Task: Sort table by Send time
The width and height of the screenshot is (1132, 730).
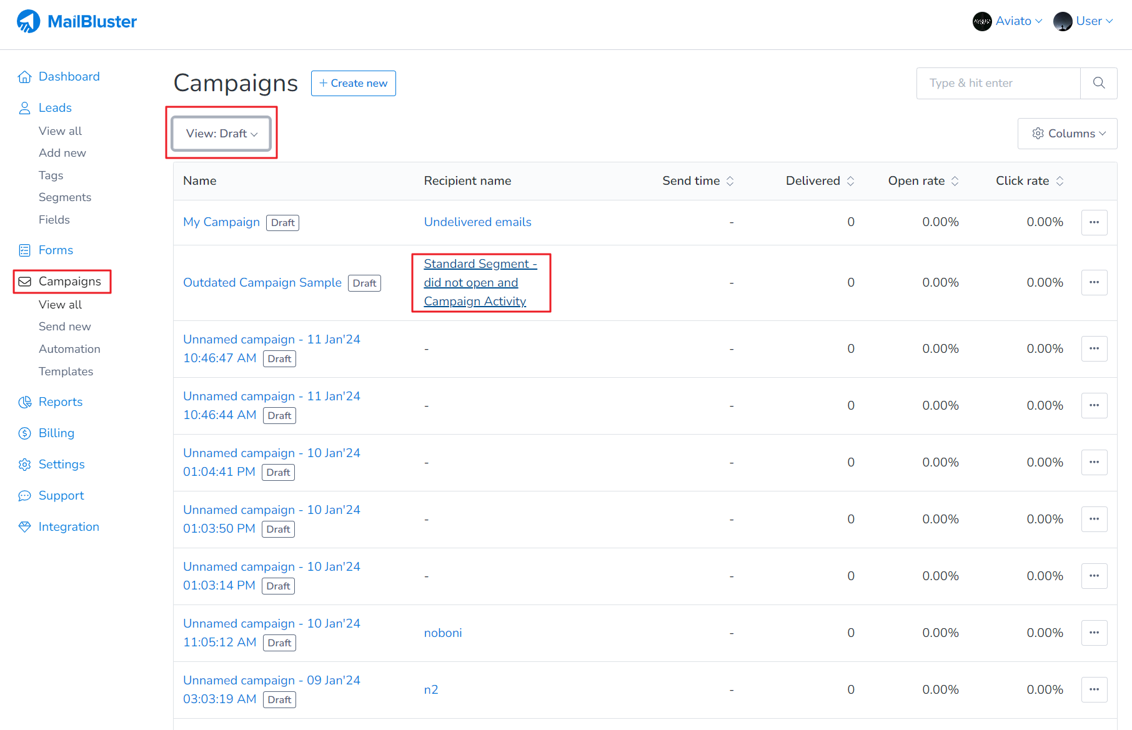Action: tap(730, 181)
